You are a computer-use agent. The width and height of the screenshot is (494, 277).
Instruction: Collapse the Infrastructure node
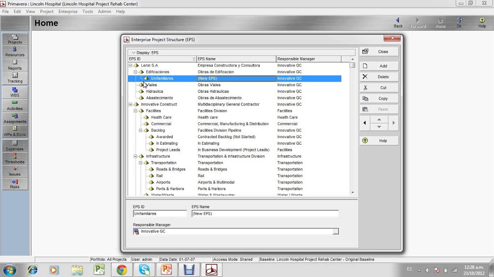tap(135, 156)
